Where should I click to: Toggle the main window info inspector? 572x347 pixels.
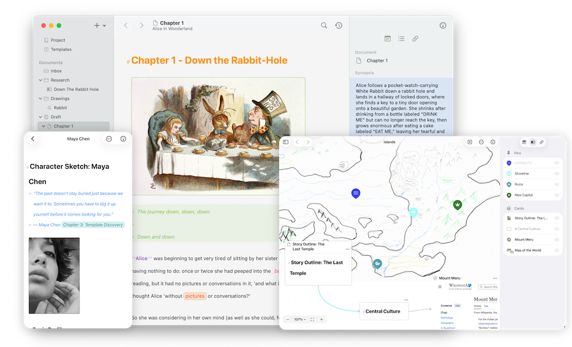click(x=443, y=26)
